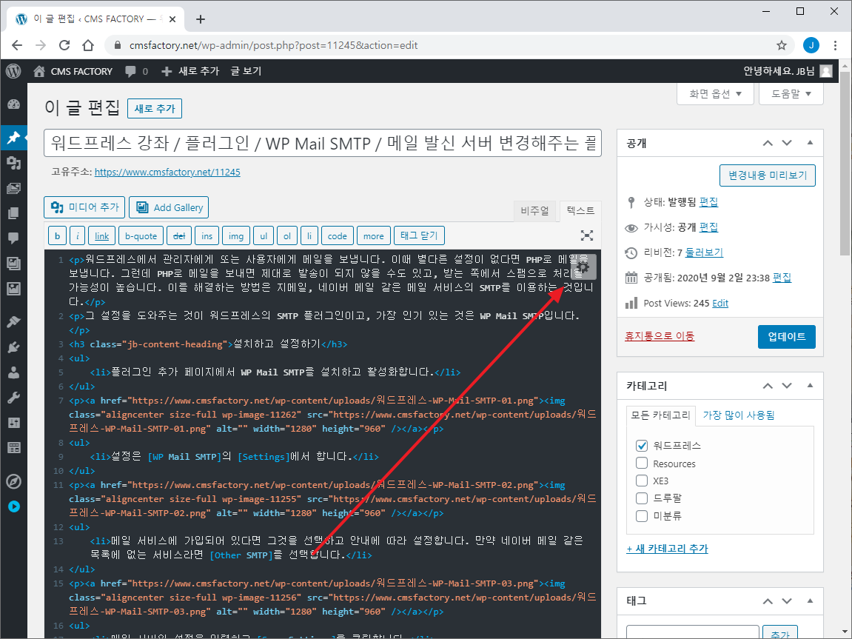Open the permalink https://www.cmsfactory.net/11245

pos(167,173)
